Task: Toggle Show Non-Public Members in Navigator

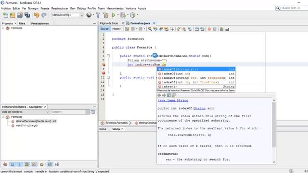Action: 27,164
